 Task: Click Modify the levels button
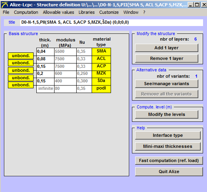[x=167, y=114]
